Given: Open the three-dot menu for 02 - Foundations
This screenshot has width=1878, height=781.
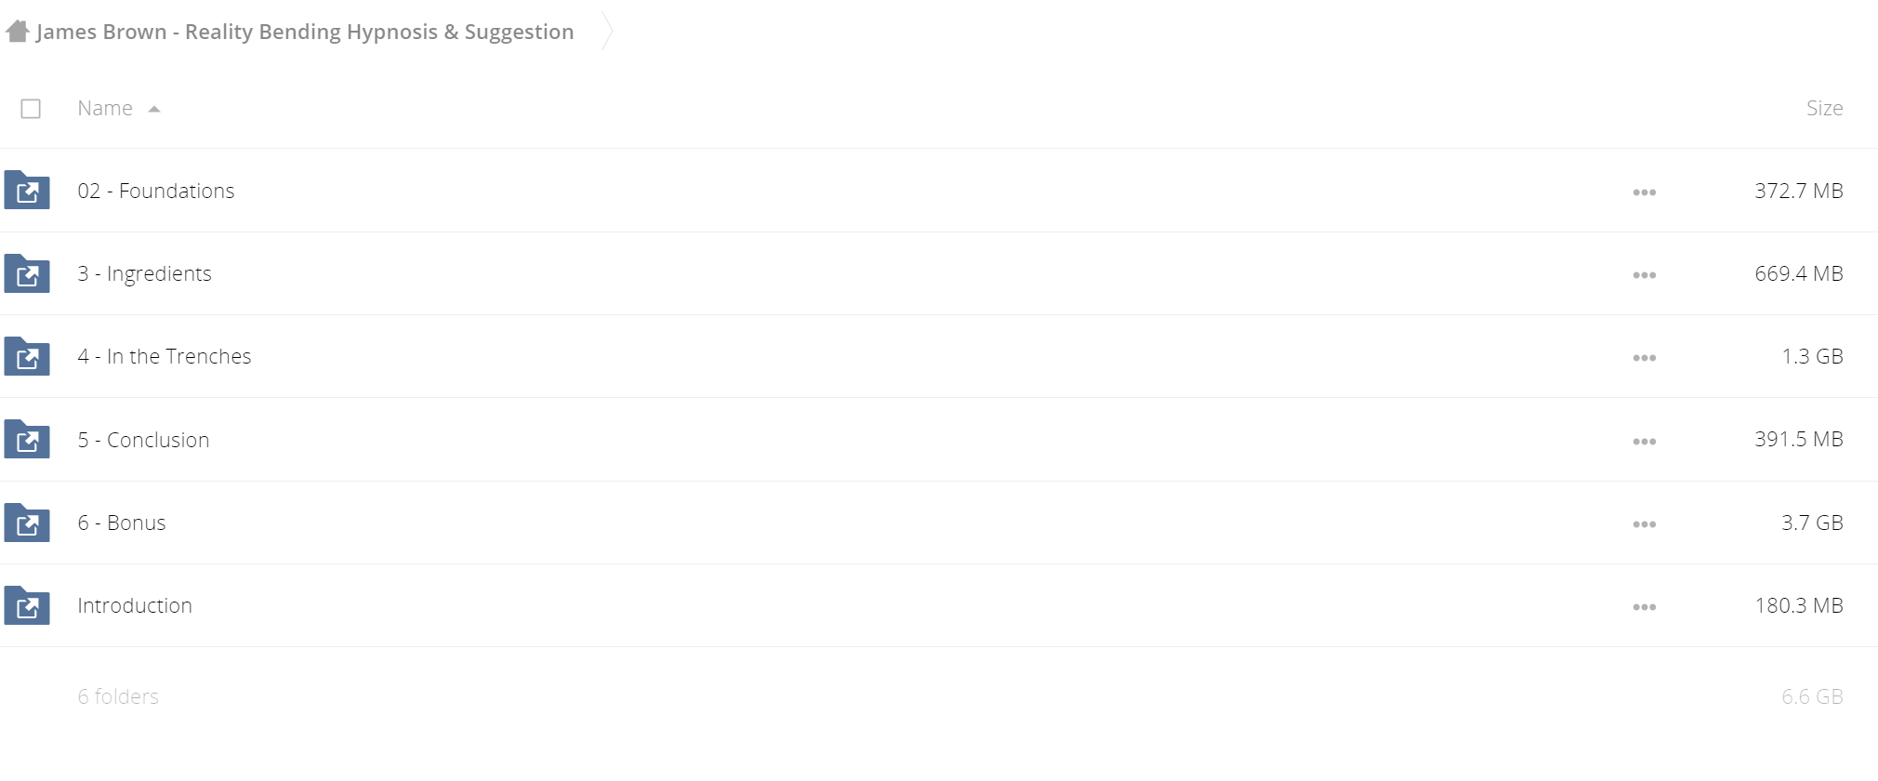Looking at the screenshot, I should tap(1644, 192).
